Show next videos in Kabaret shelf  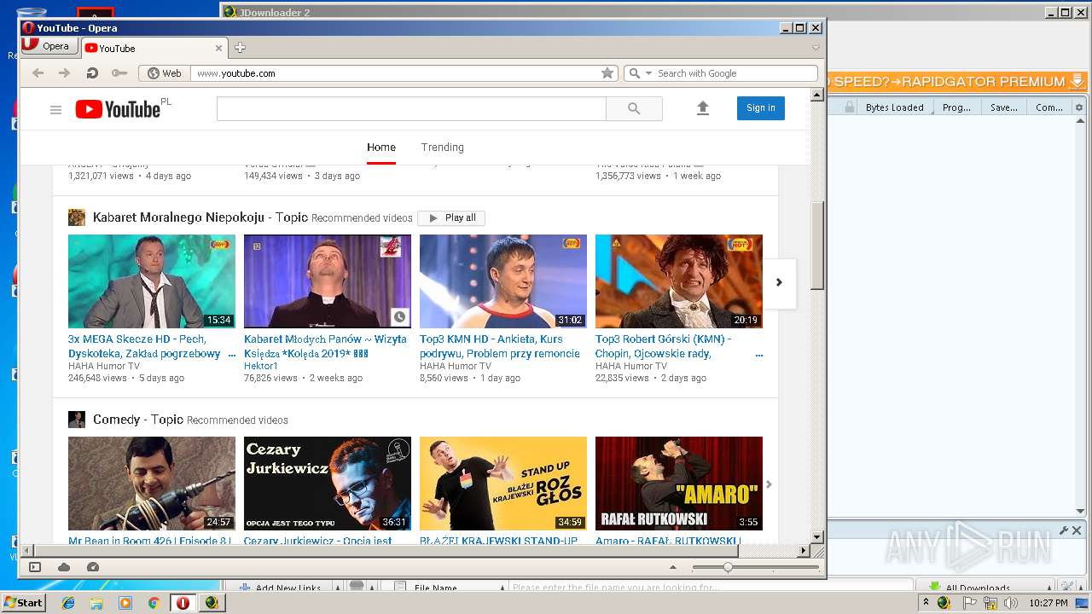point(779,282)
